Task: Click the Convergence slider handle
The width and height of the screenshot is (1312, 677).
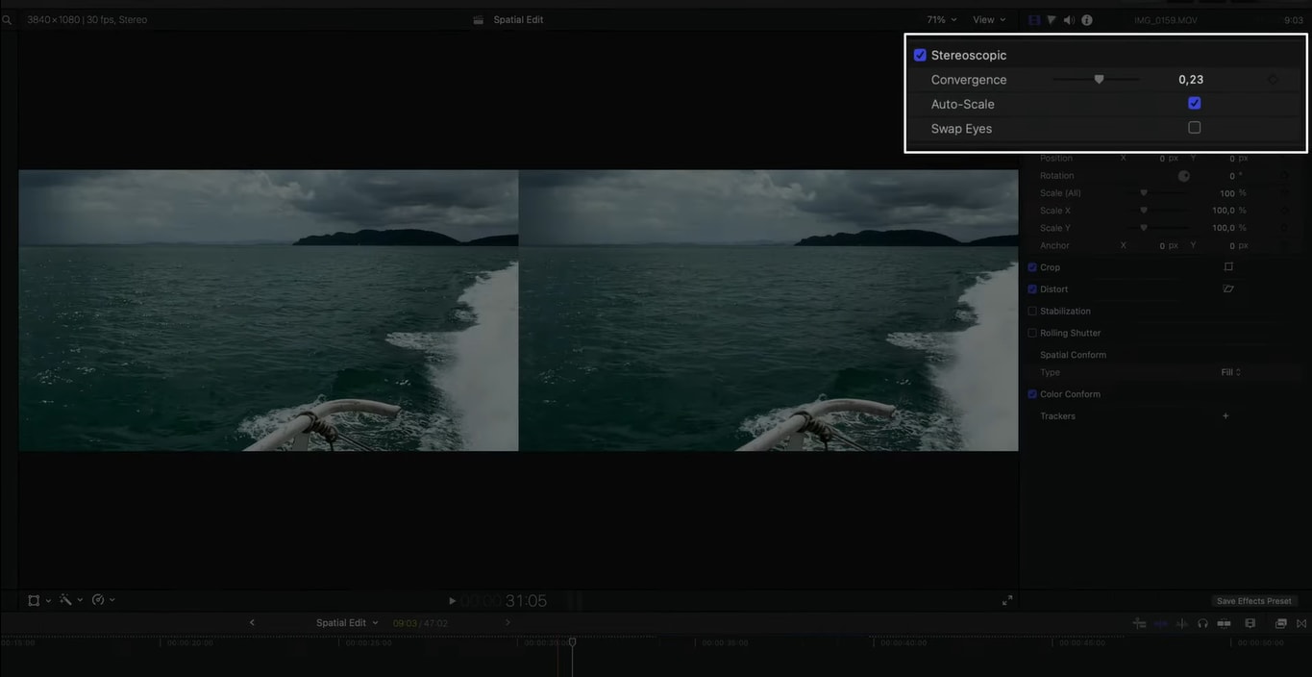Action: [x=1099, y=80]
